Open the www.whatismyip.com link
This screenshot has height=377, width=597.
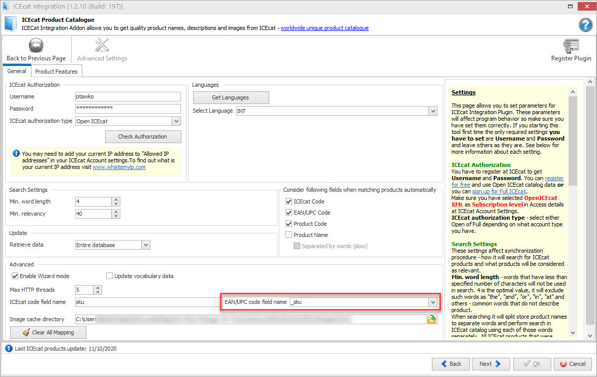point(119,167)
